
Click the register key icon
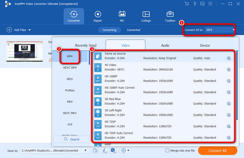tap(195, 3)
